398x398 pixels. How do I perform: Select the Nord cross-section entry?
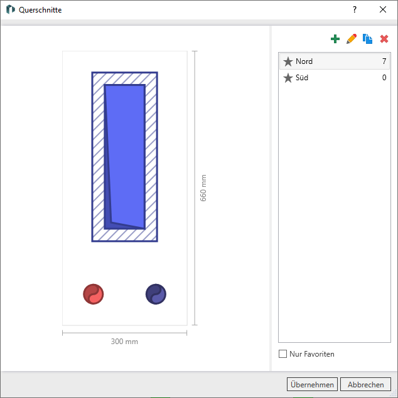[335, 61]
